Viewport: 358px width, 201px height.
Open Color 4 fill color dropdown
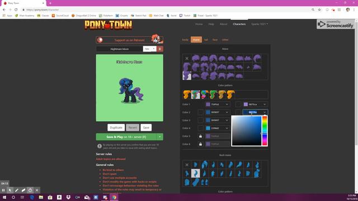click(x=227, y=128)
